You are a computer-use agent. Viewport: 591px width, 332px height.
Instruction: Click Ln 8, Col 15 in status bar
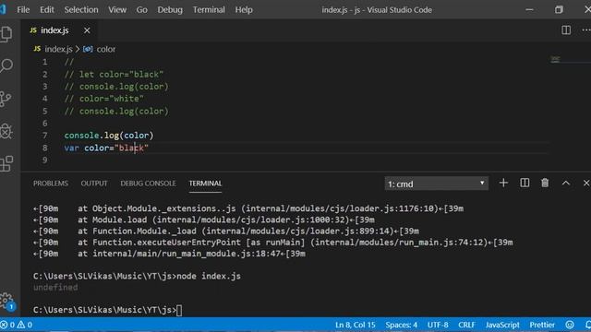(355, 325)
